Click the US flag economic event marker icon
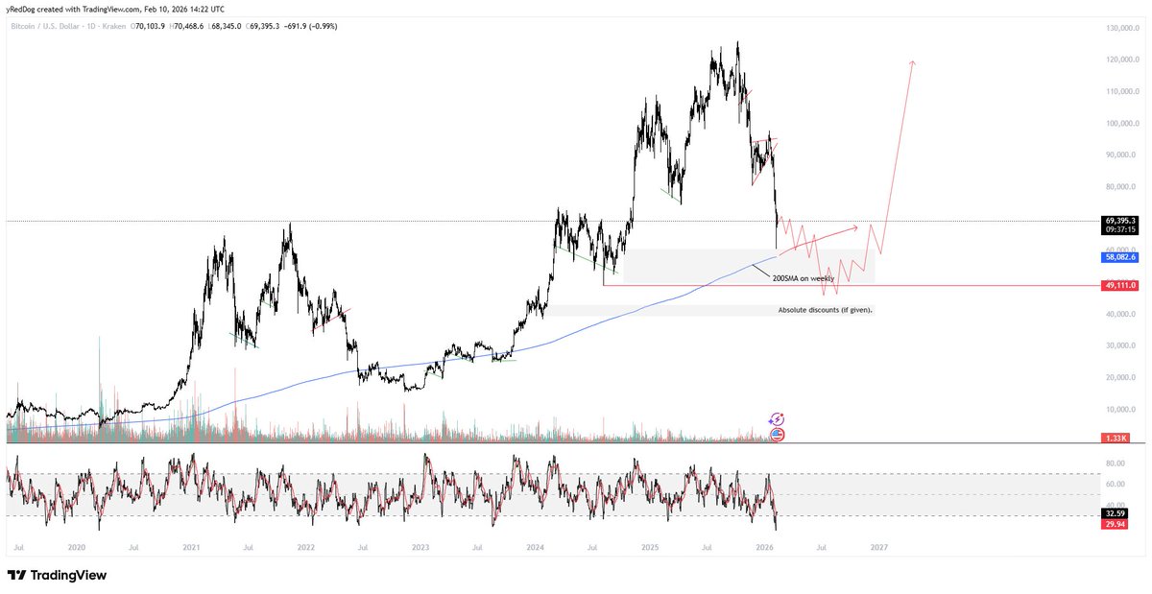 click(x=777, y=434)
